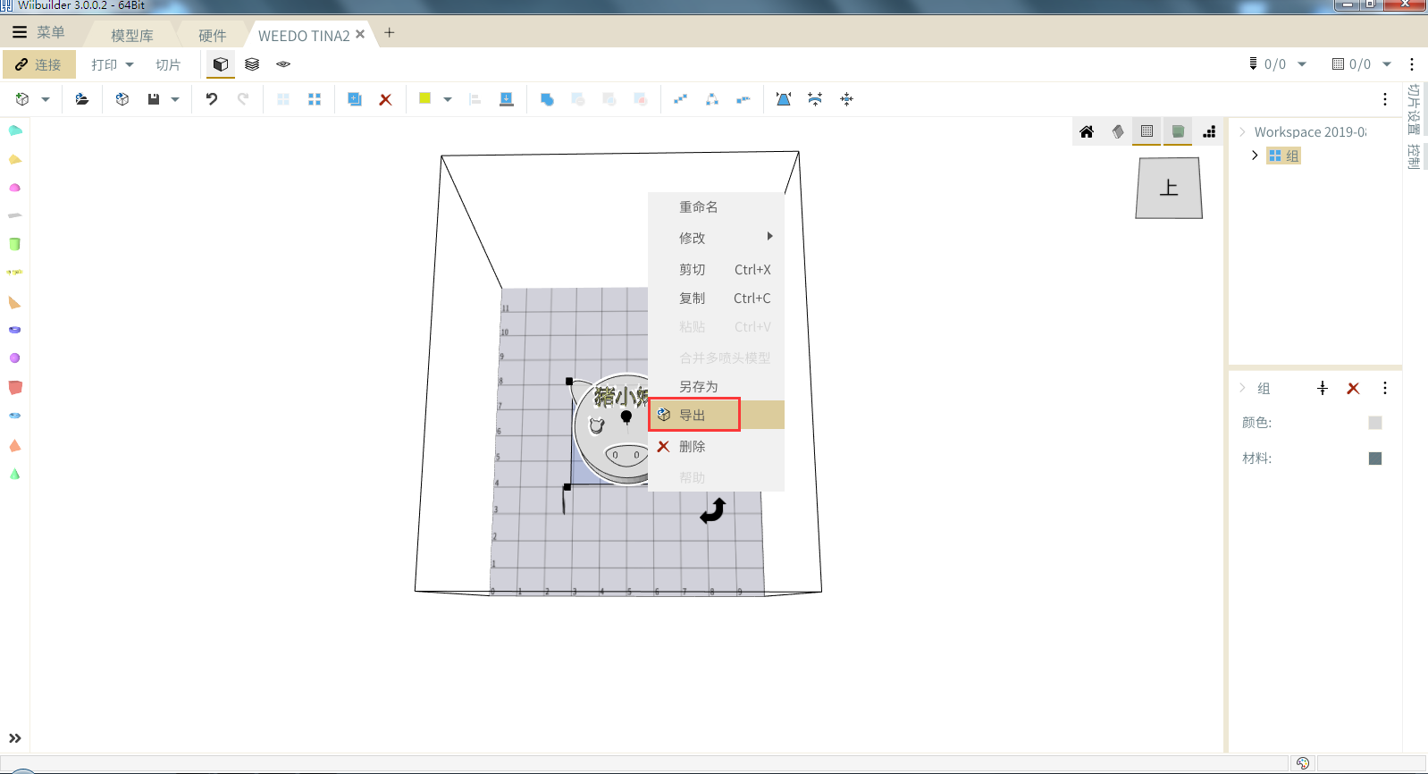
Task: Open the 打印 dropdown menu
Action: 112,64
